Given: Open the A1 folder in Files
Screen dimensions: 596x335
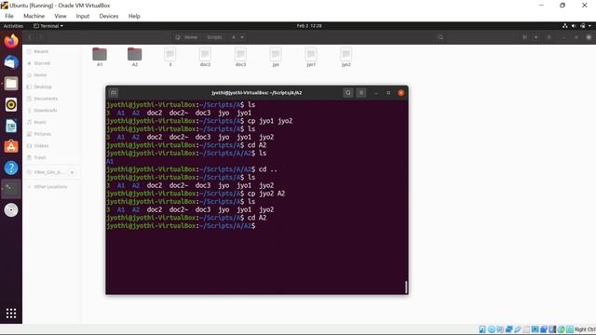Looking at the screenshot, I should [100, 57].
